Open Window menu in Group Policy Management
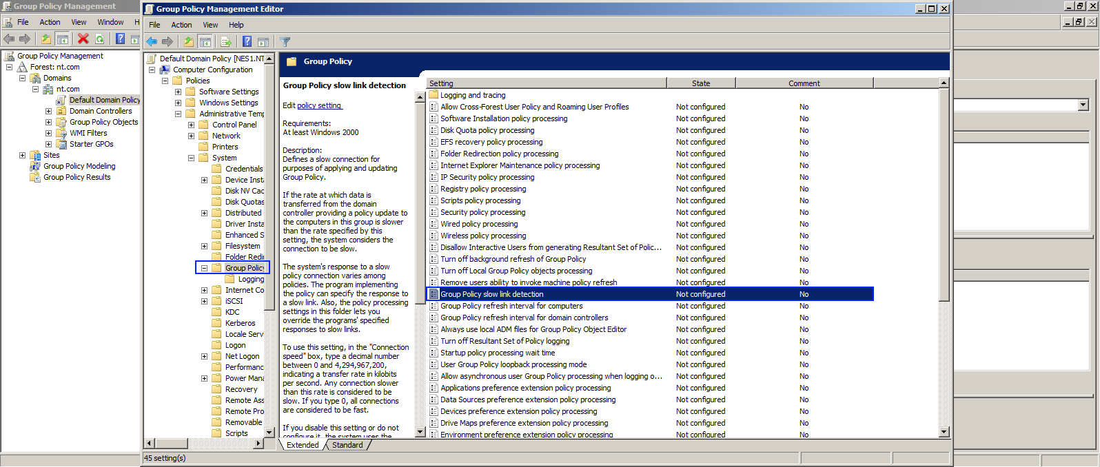 110,22
